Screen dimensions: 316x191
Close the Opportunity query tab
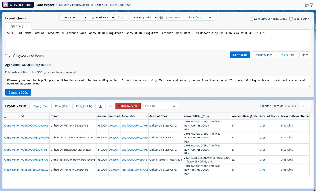(x=27, y=26)
